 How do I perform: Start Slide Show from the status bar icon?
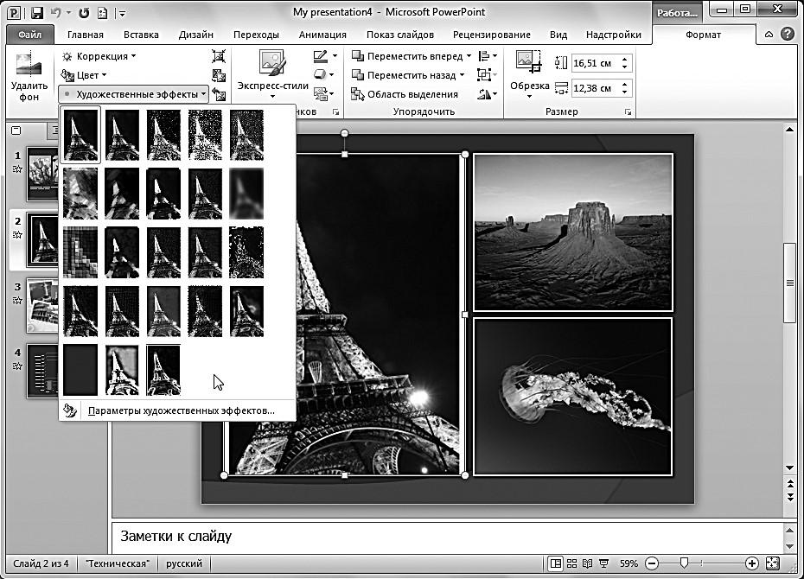[603, 563]
